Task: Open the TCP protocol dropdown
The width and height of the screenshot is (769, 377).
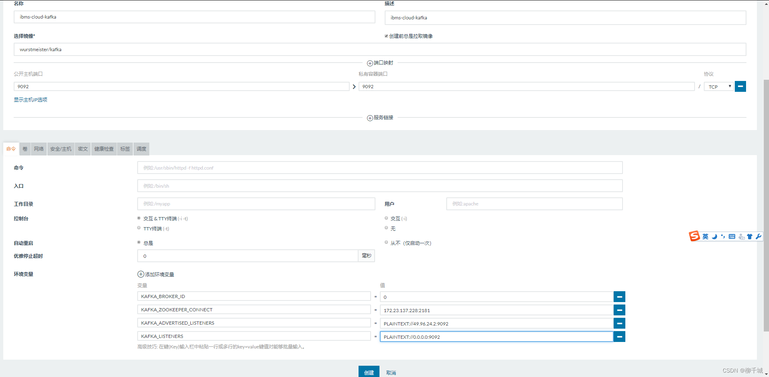Action: 719,87
